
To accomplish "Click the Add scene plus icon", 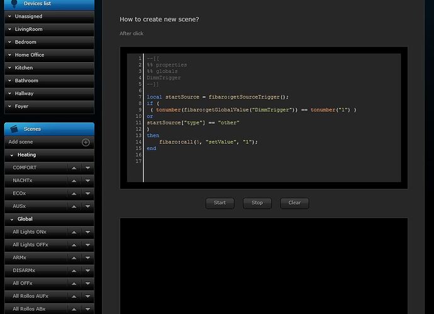I will 86,143.
